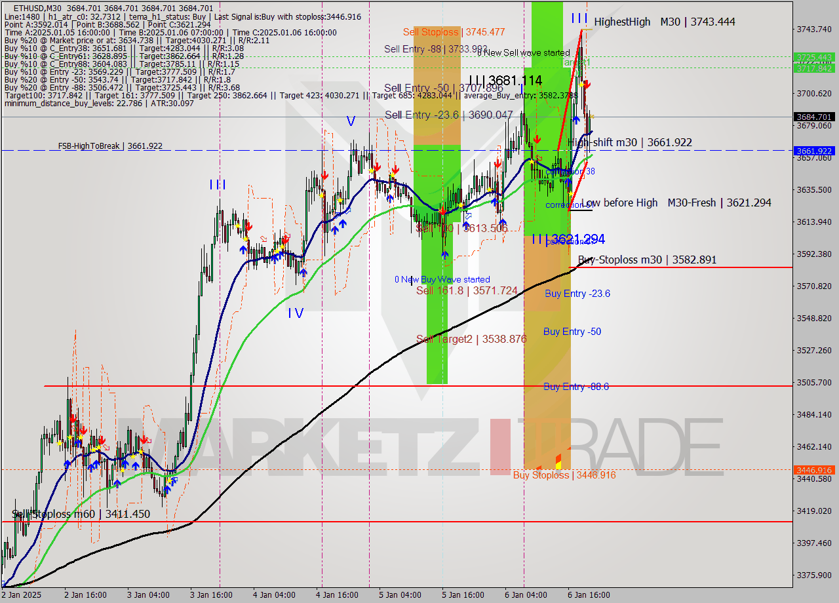Select the 'FSB-HighToBreak | 3661.922' label
The image size is (839, 603).
pyautogui.click(x=110, y=146)
